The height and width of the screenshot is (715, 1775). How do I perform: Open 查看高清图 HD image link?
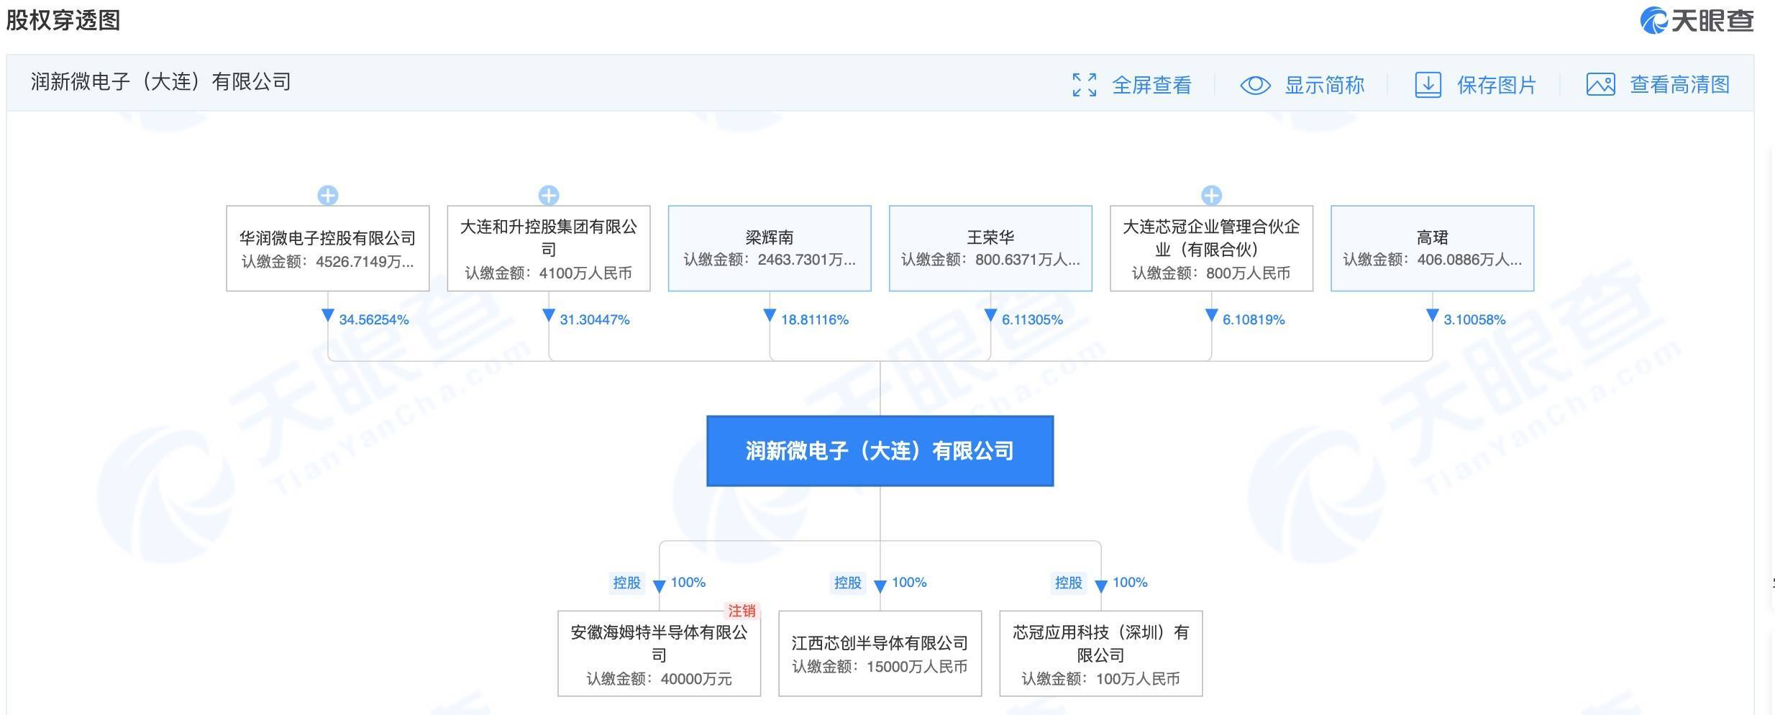tap(1679, 85)
